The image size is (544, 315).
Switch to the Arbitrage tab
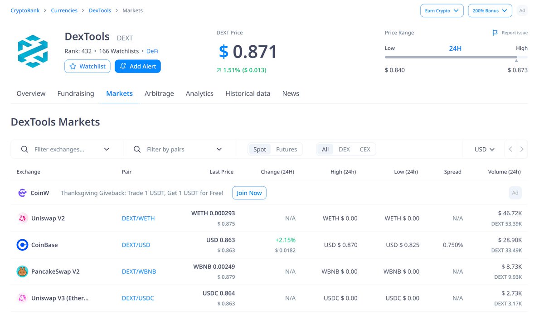159,93
